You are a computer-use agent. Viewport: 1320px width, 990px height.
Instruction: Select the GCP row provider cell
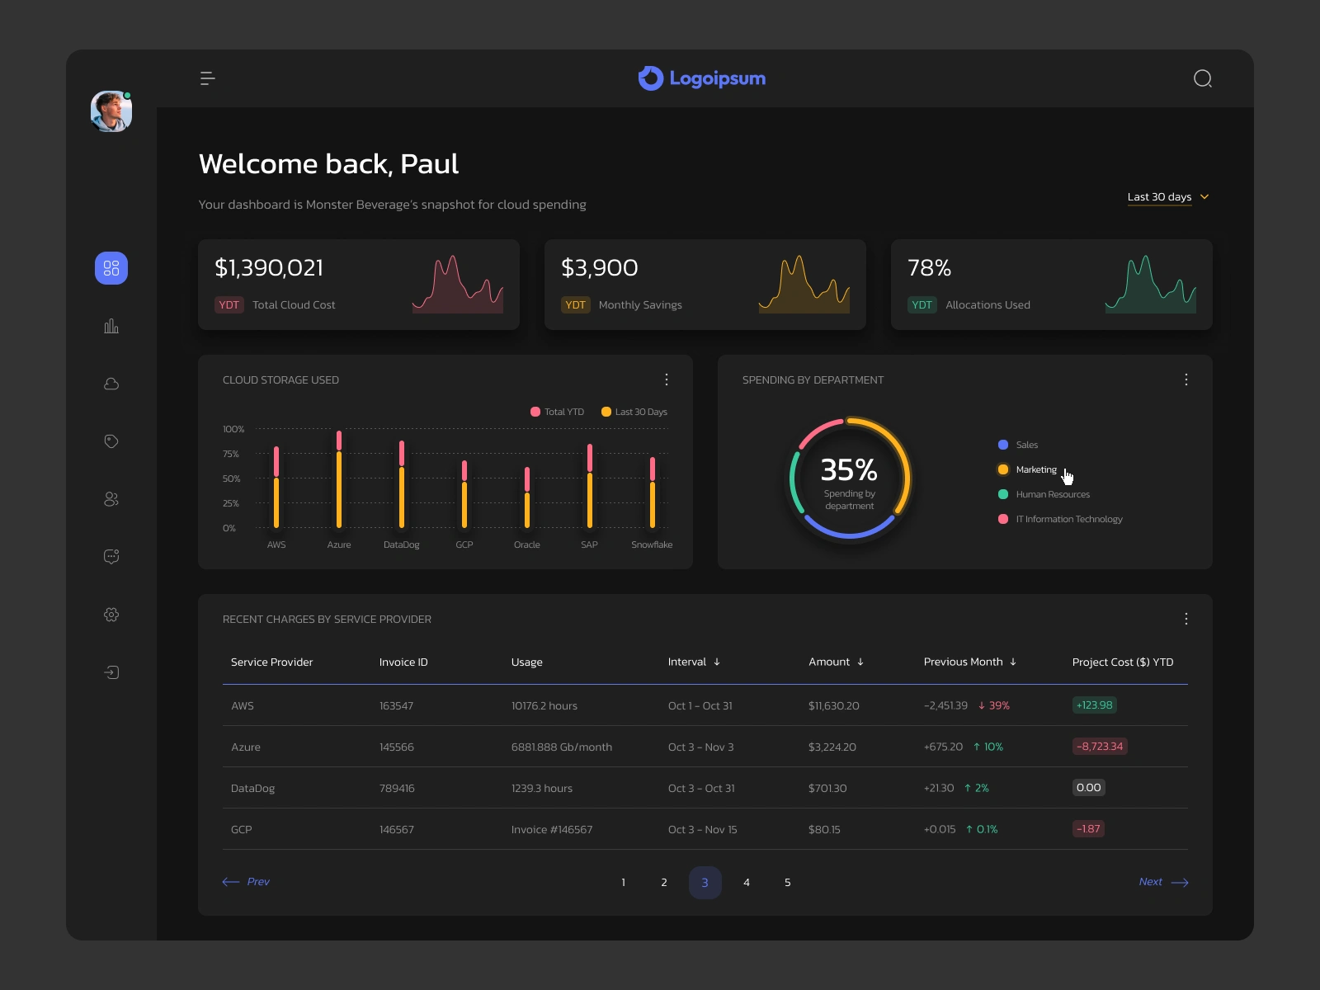coord(242,829)
